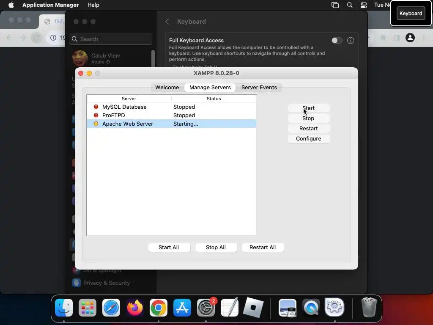Click ProFTPD red status indicator
This screenshot has width=433, height=325.
point(96,115)
